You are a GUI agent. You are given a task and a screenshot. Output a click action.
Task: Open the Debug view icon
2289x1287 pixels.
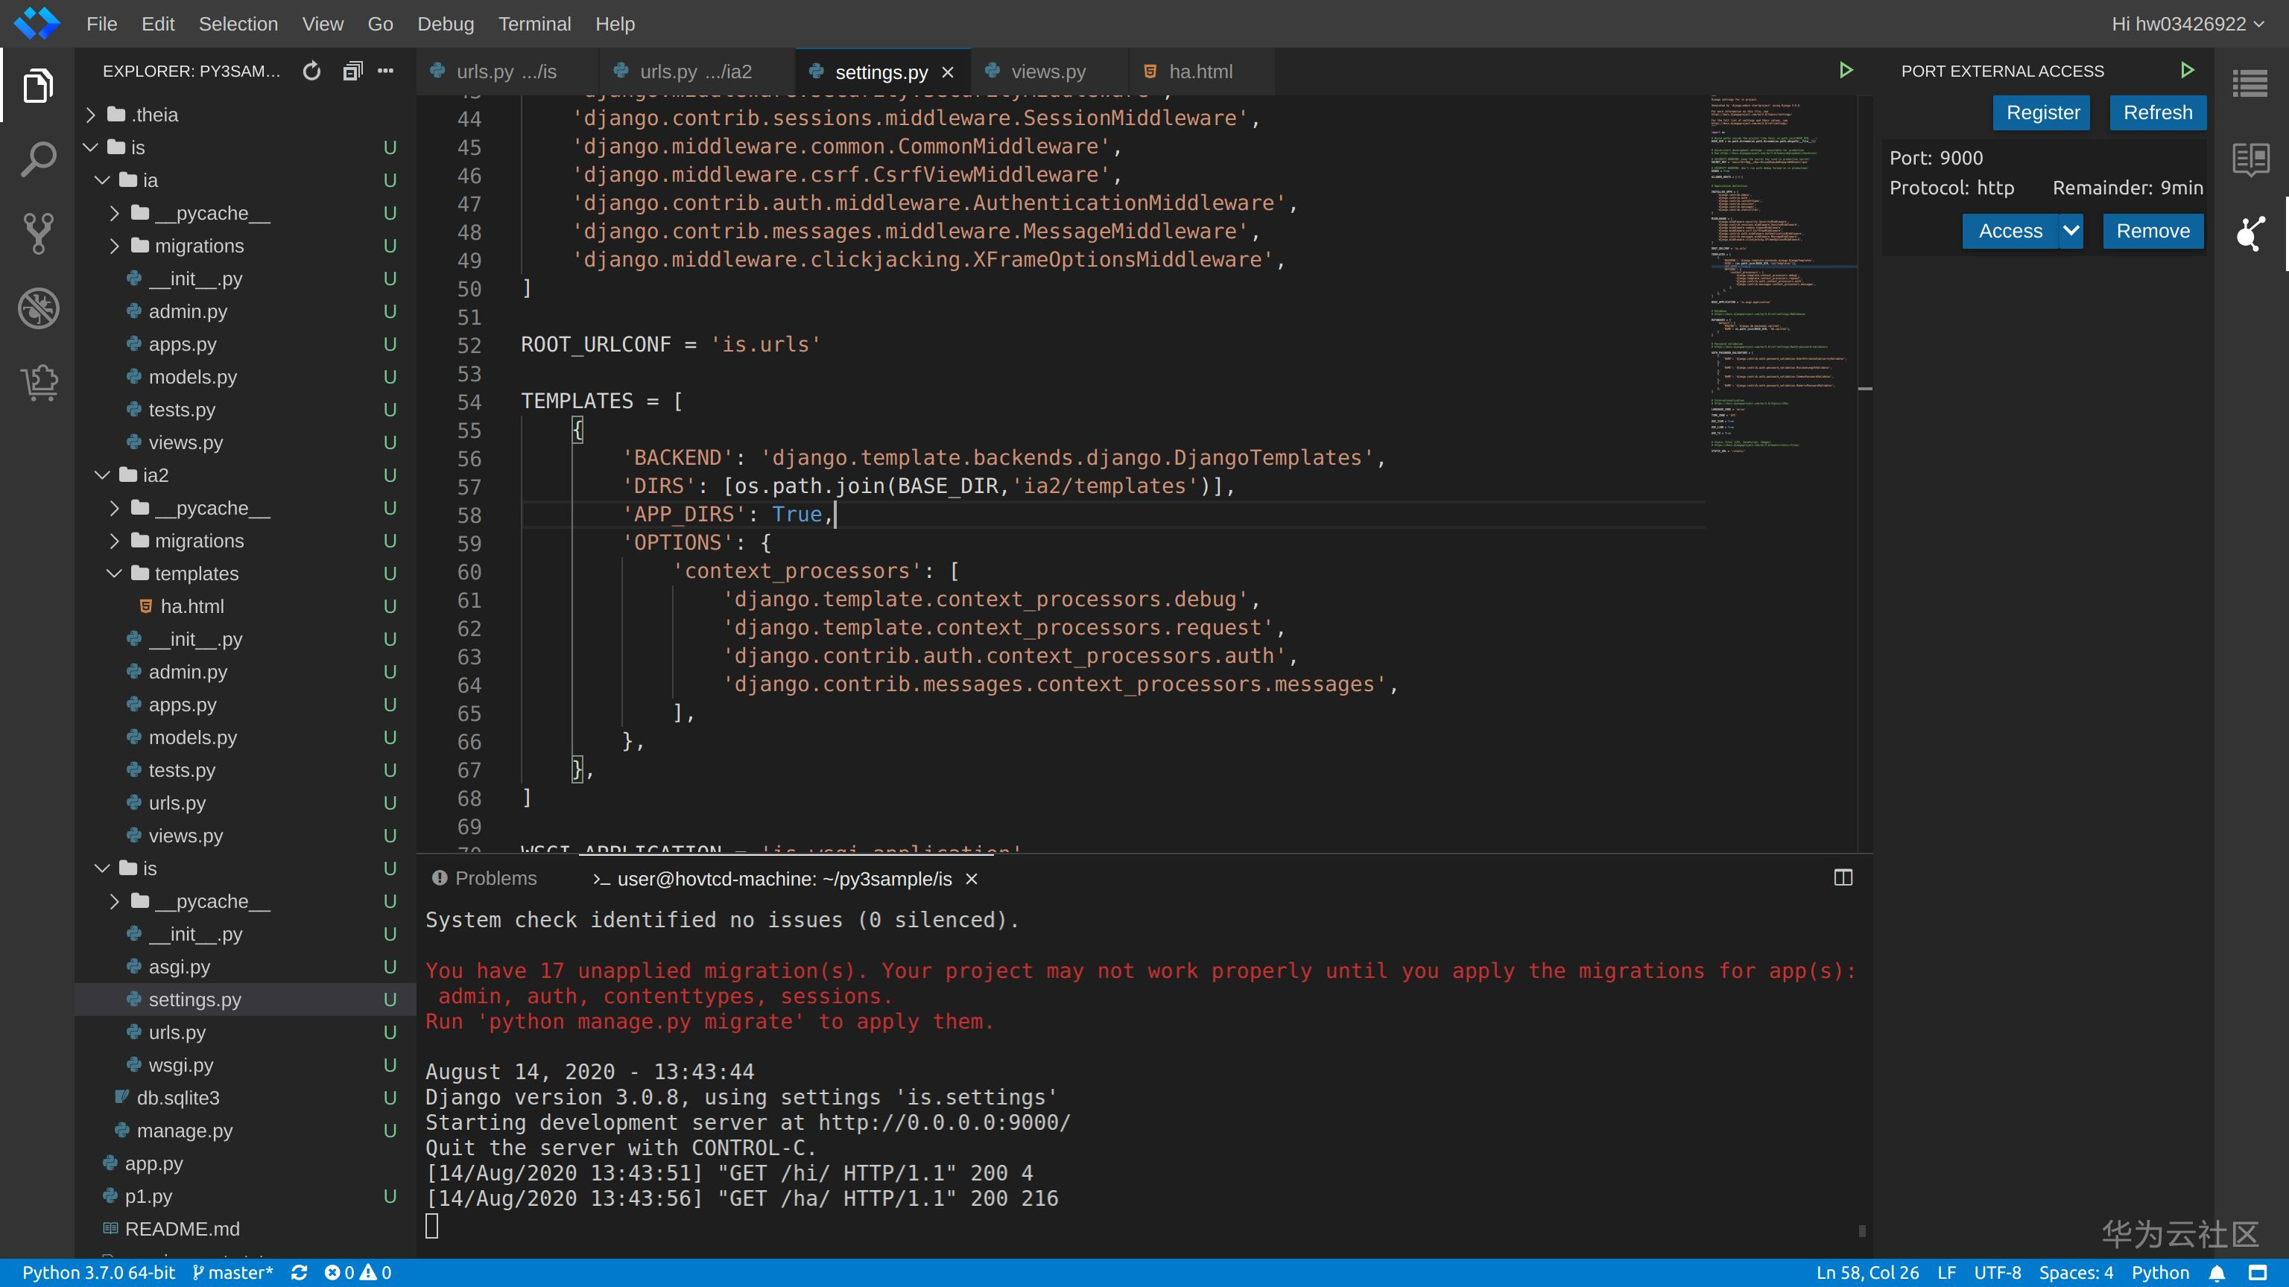click(x=38, y=308)
